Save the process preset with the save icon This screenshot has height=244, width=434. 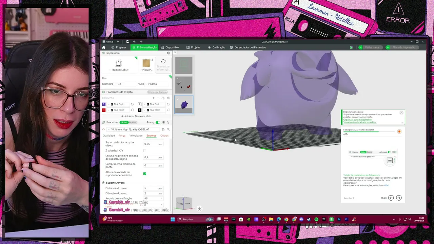click(x=163, y=129)
